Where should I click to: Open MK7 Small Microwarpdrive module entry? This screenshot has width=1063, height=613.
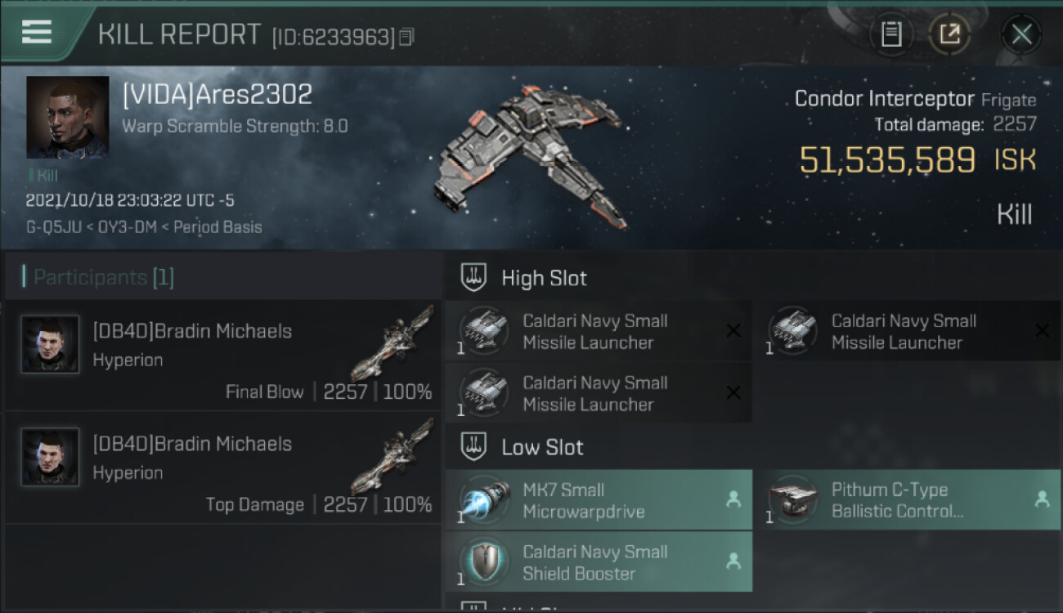pos(599,501)
